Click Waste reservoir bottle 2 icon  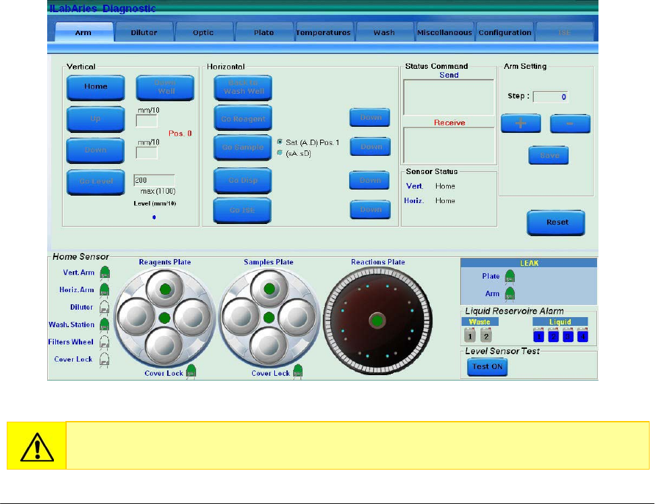coord(487,335)
